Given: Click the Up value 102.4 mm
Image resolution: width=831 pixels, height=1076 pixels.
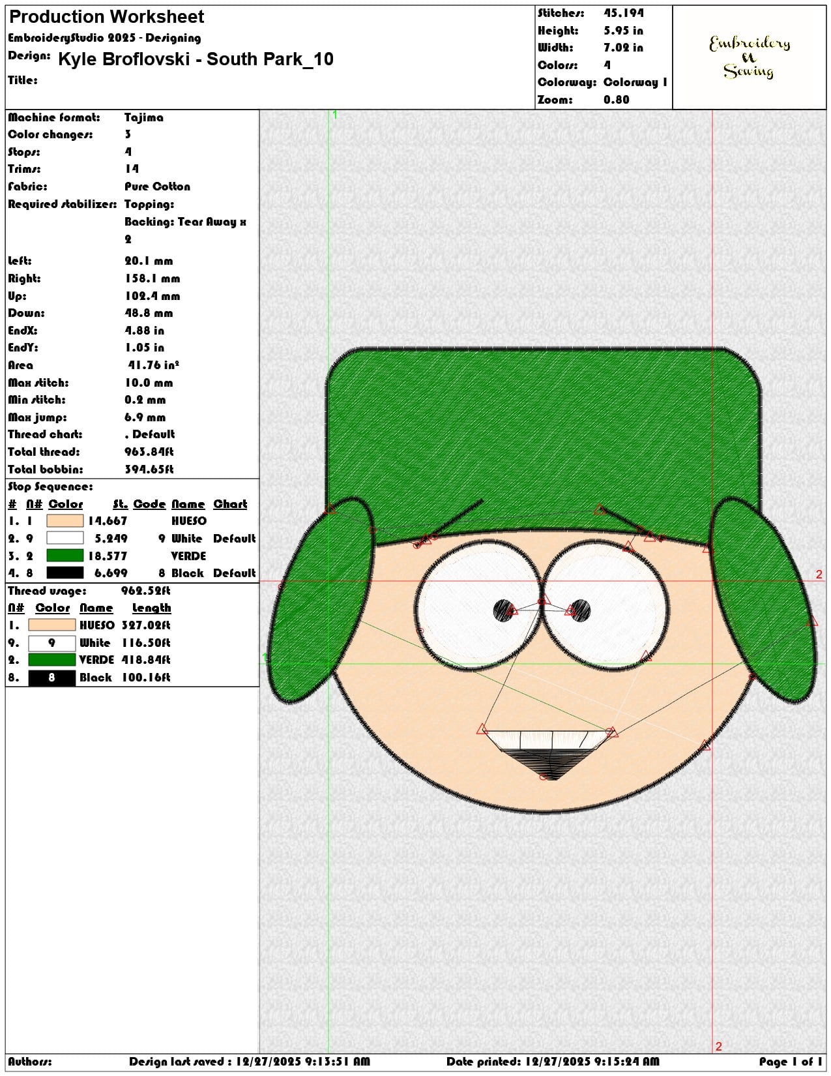Looking at the screenshot, I should (x=153, y=296).
